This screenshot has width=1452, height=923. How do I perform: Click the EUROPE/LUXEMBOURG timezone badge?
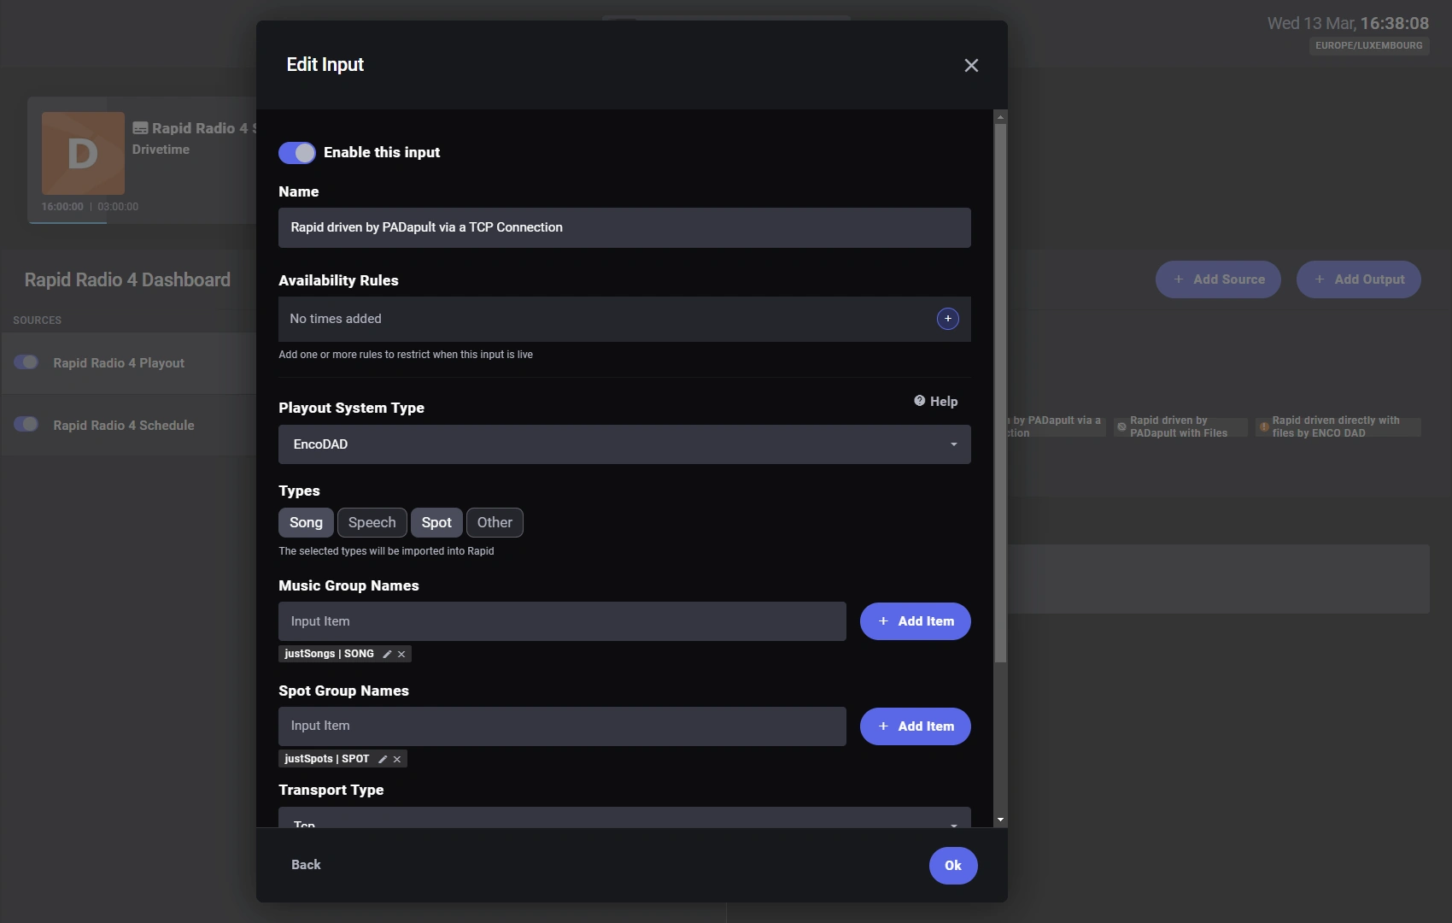point(1369,45)
